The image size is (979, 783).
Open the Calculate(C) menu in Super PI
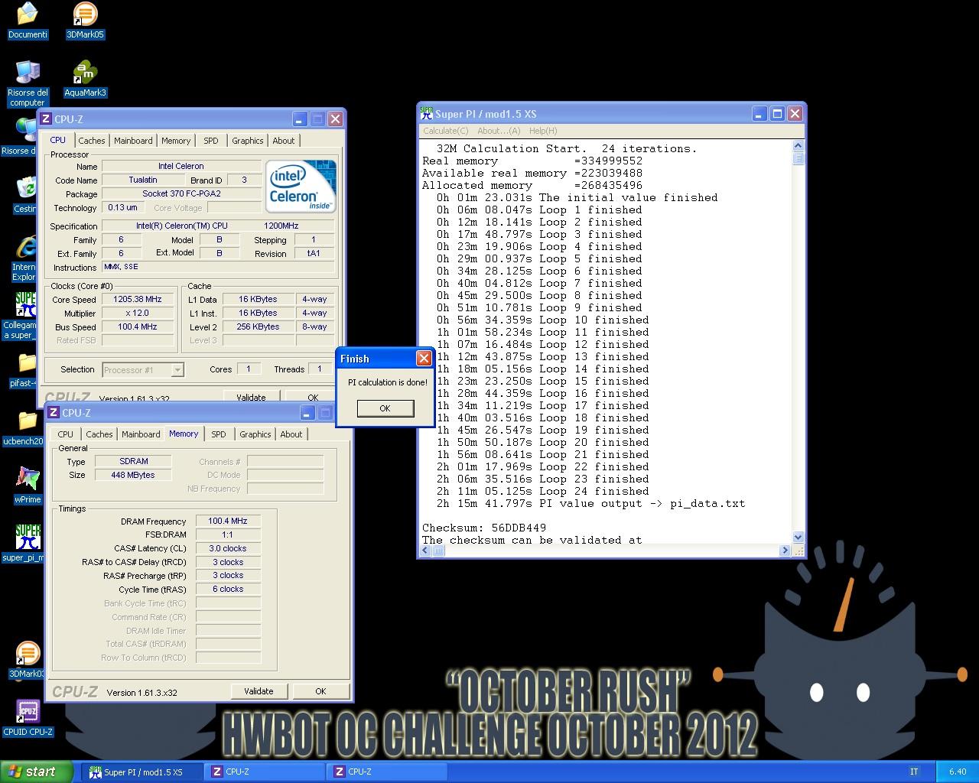[446, 131]
